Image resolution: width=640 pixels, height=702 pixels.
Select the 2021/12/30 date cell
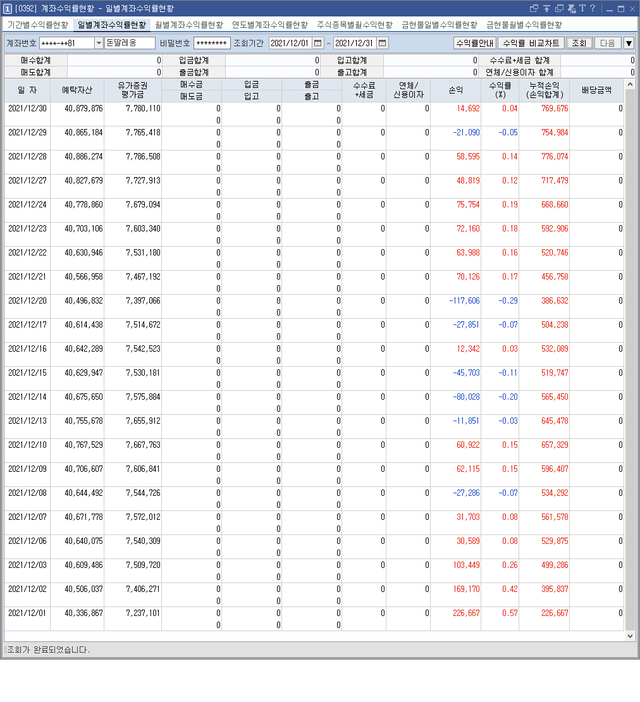pyautogui.click(x=27, y=108)
